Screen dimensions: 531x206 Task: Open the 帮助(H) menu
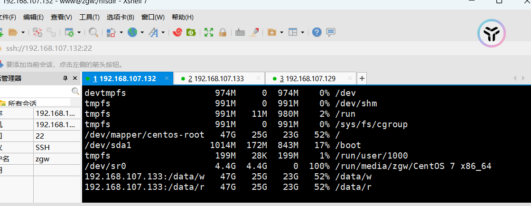183,17
